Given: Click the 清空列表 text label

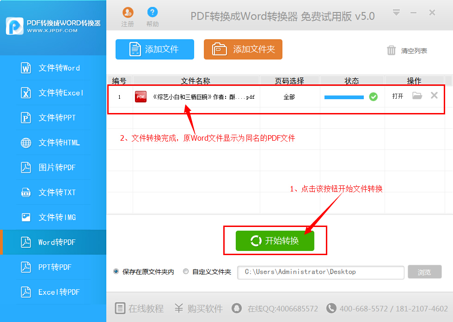Looking at the screenshot, I should pos(414,51).
